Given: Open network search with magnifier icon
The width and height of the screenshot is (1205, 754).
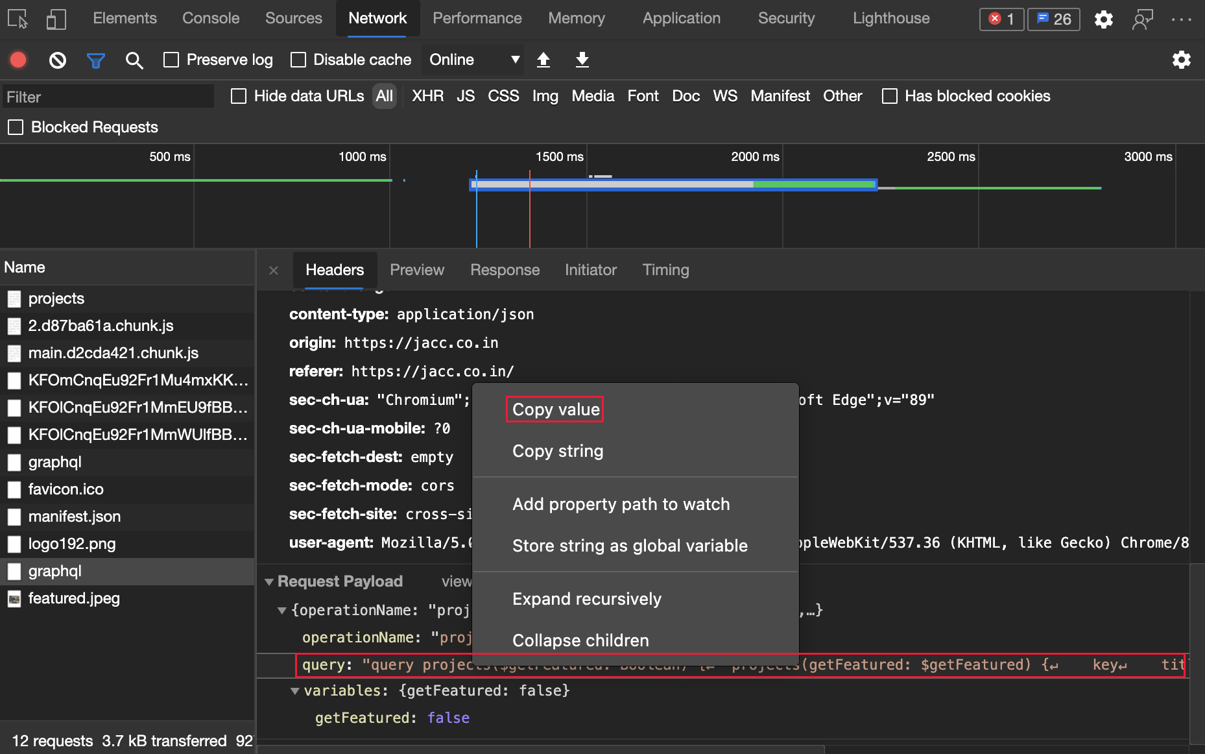Looking at the screenshot, I should coord(134,60).
